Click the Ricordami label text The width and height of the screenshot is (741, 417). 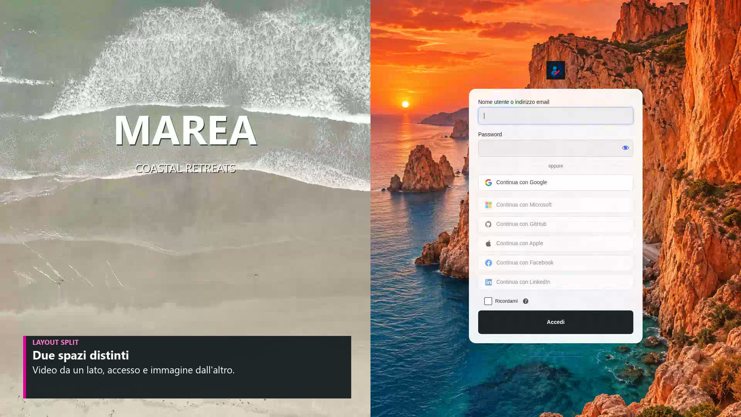point(506,301)
